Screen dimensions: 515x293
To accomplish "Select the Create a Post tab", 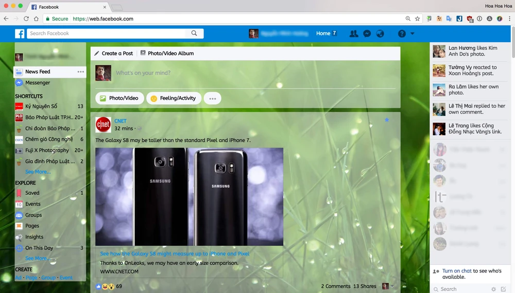I will click(113, 53).
